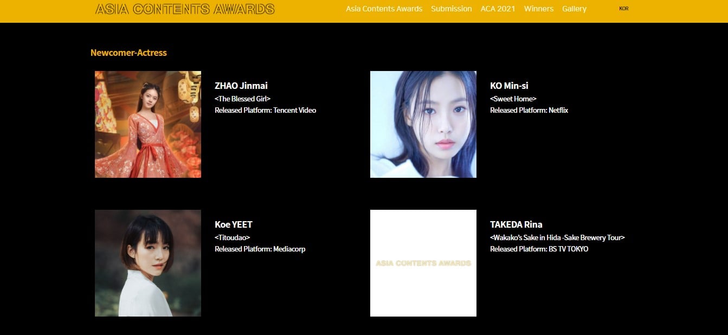This screenshot has height=335, width=728.
Task: Select the KO Min-si nominee name
Action: click(x=509, y=86)
